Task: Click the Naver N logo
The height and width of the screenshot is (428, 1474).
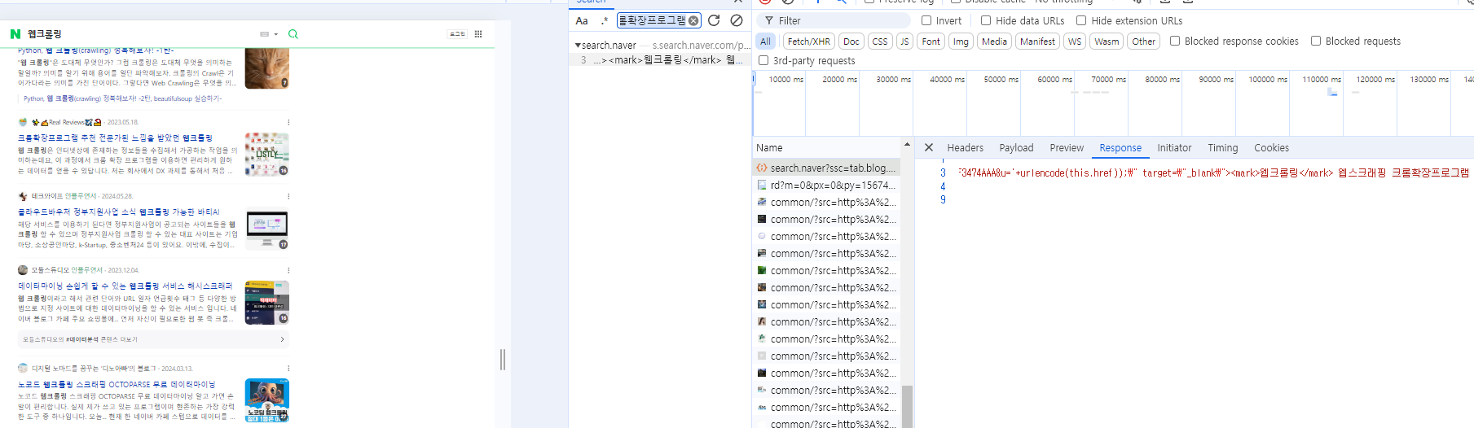Action: (15, 34)
